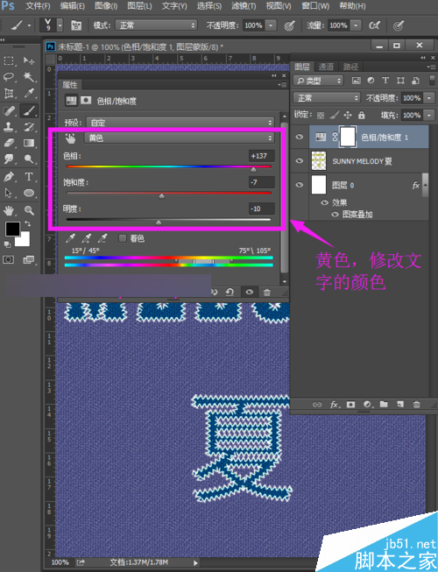Open the brush opacity dropdown arrow
This screenshot has width=438, height=572.
(x=271, y=25)
